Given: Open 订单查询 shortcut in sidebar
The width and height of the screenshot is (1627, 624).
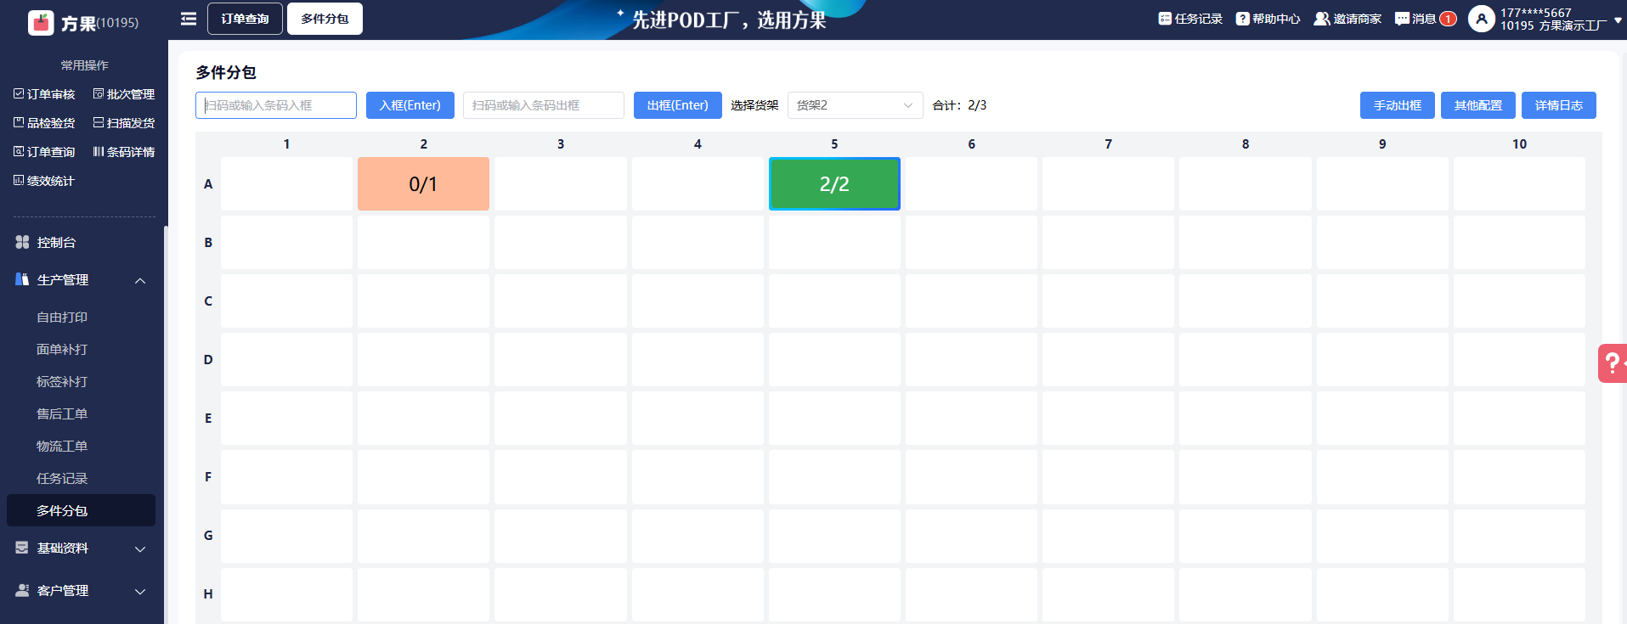Looking at the screenshot, I should pos(44,152).
